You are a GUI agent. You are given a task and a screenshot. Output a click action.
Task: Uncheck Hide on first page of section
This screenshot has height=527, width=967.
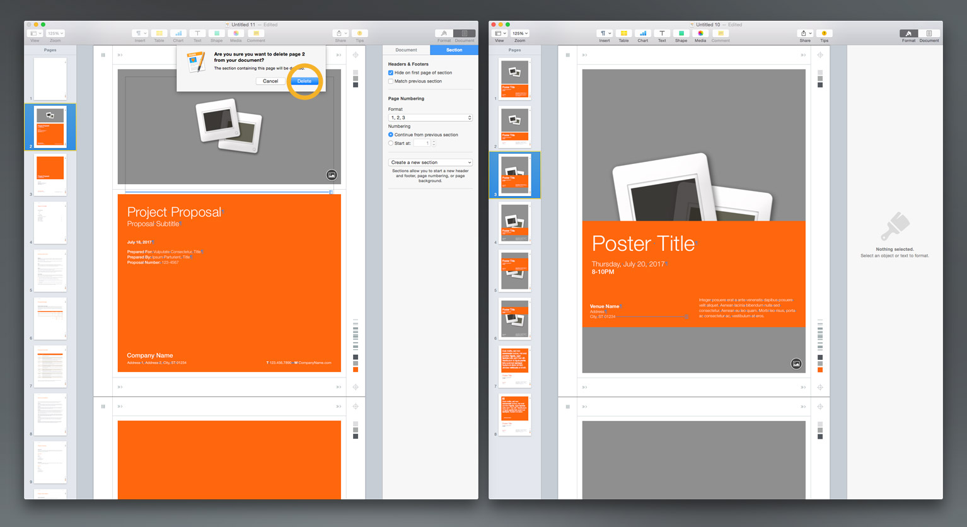coord(391,73)
